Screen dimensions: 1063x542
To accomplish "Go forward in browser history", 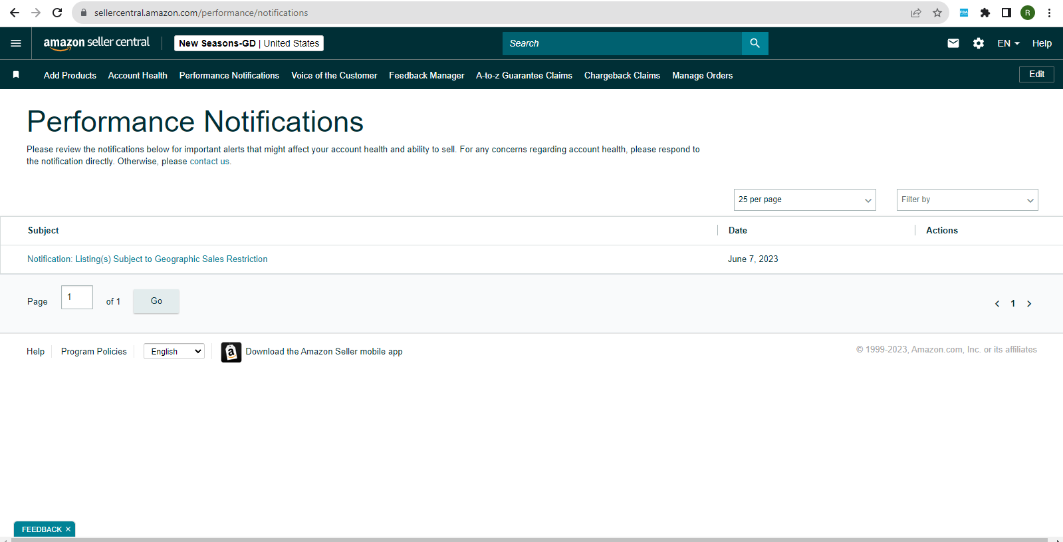I will click(36, 13).
